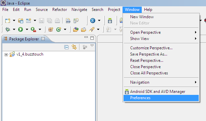Click the New Java Project toolbar icon
The height and width of the screenshot is (121, 206).
coord(21,20)
